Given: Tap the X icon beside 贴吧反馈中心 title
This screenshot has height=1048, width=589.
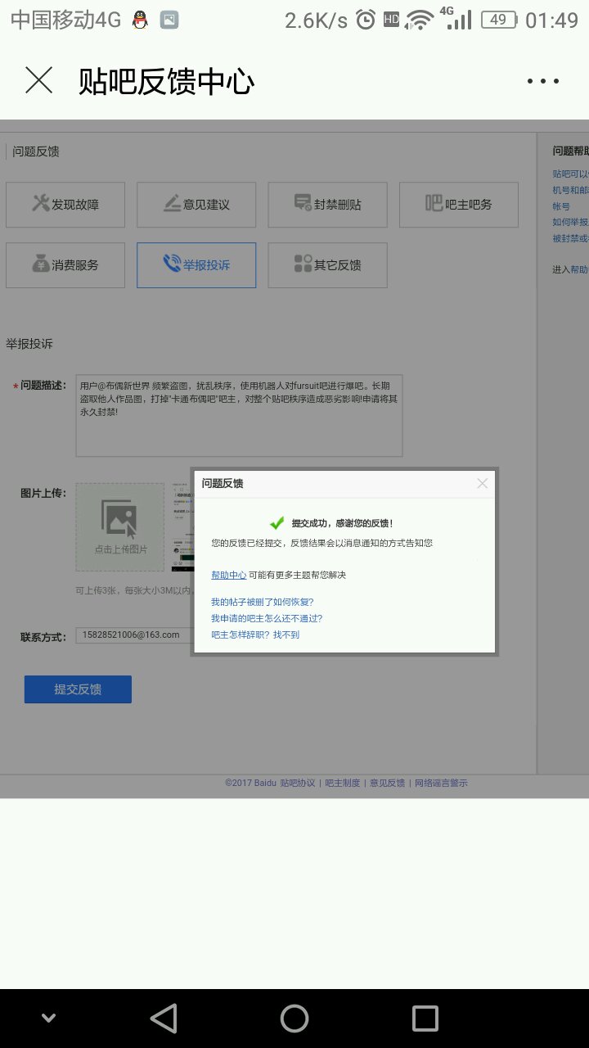Looking at the screenshot, I should tap(39, 81).
